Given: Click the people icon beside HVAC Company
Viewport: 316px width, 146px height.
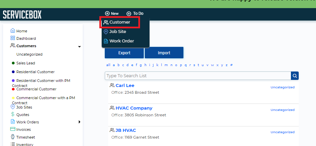Looking at the screenshot, I should pos(112,108).
